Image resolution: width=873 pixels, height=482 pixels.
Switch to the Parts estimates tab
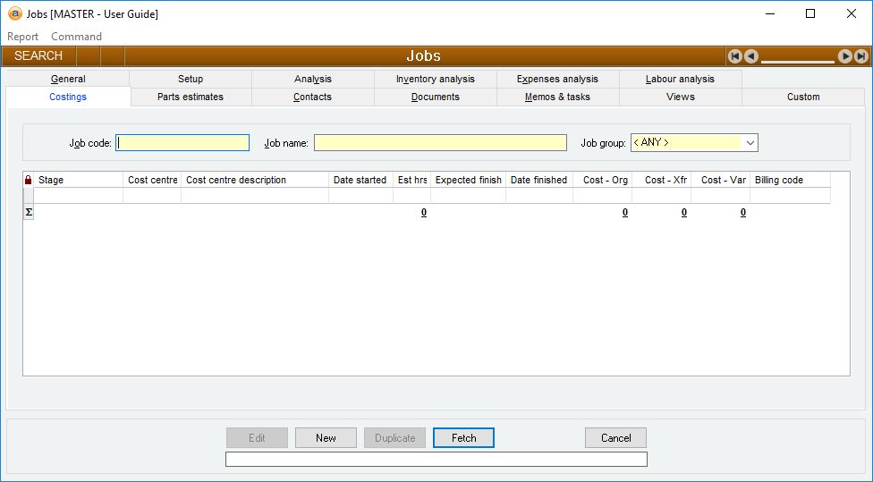191,97
